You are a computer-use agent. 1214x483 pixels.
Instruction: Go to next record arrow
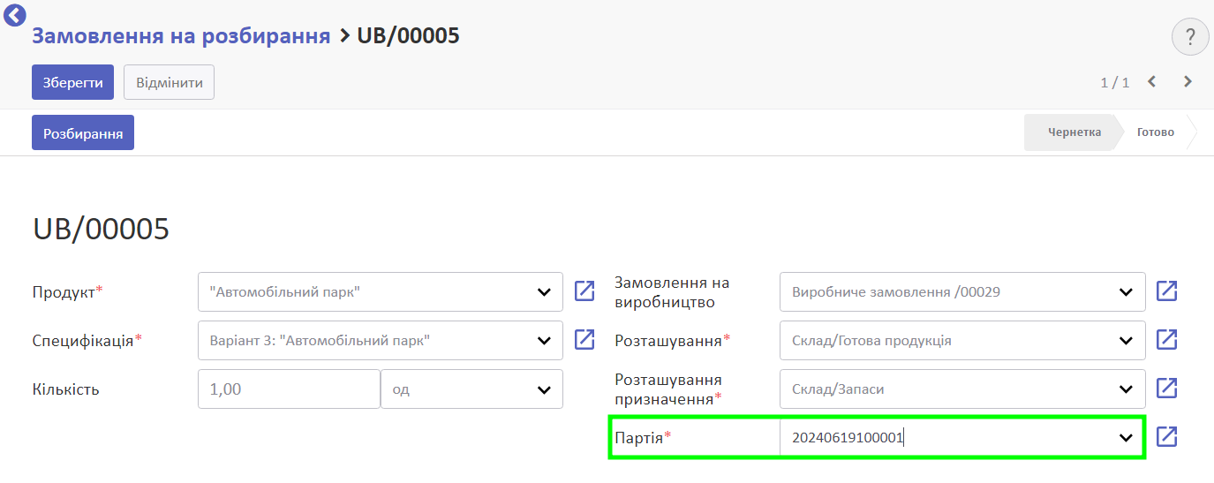[1188, 82]
